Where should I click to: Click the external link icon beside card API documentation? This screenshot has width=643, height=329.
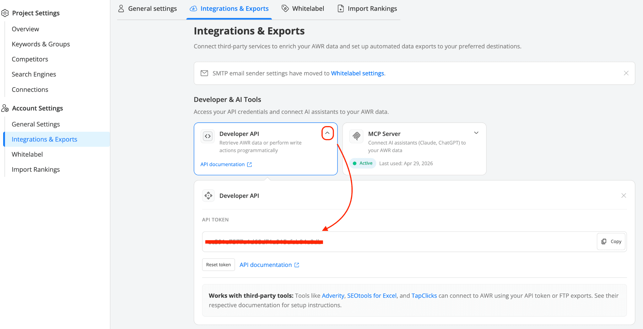point(250,165)
